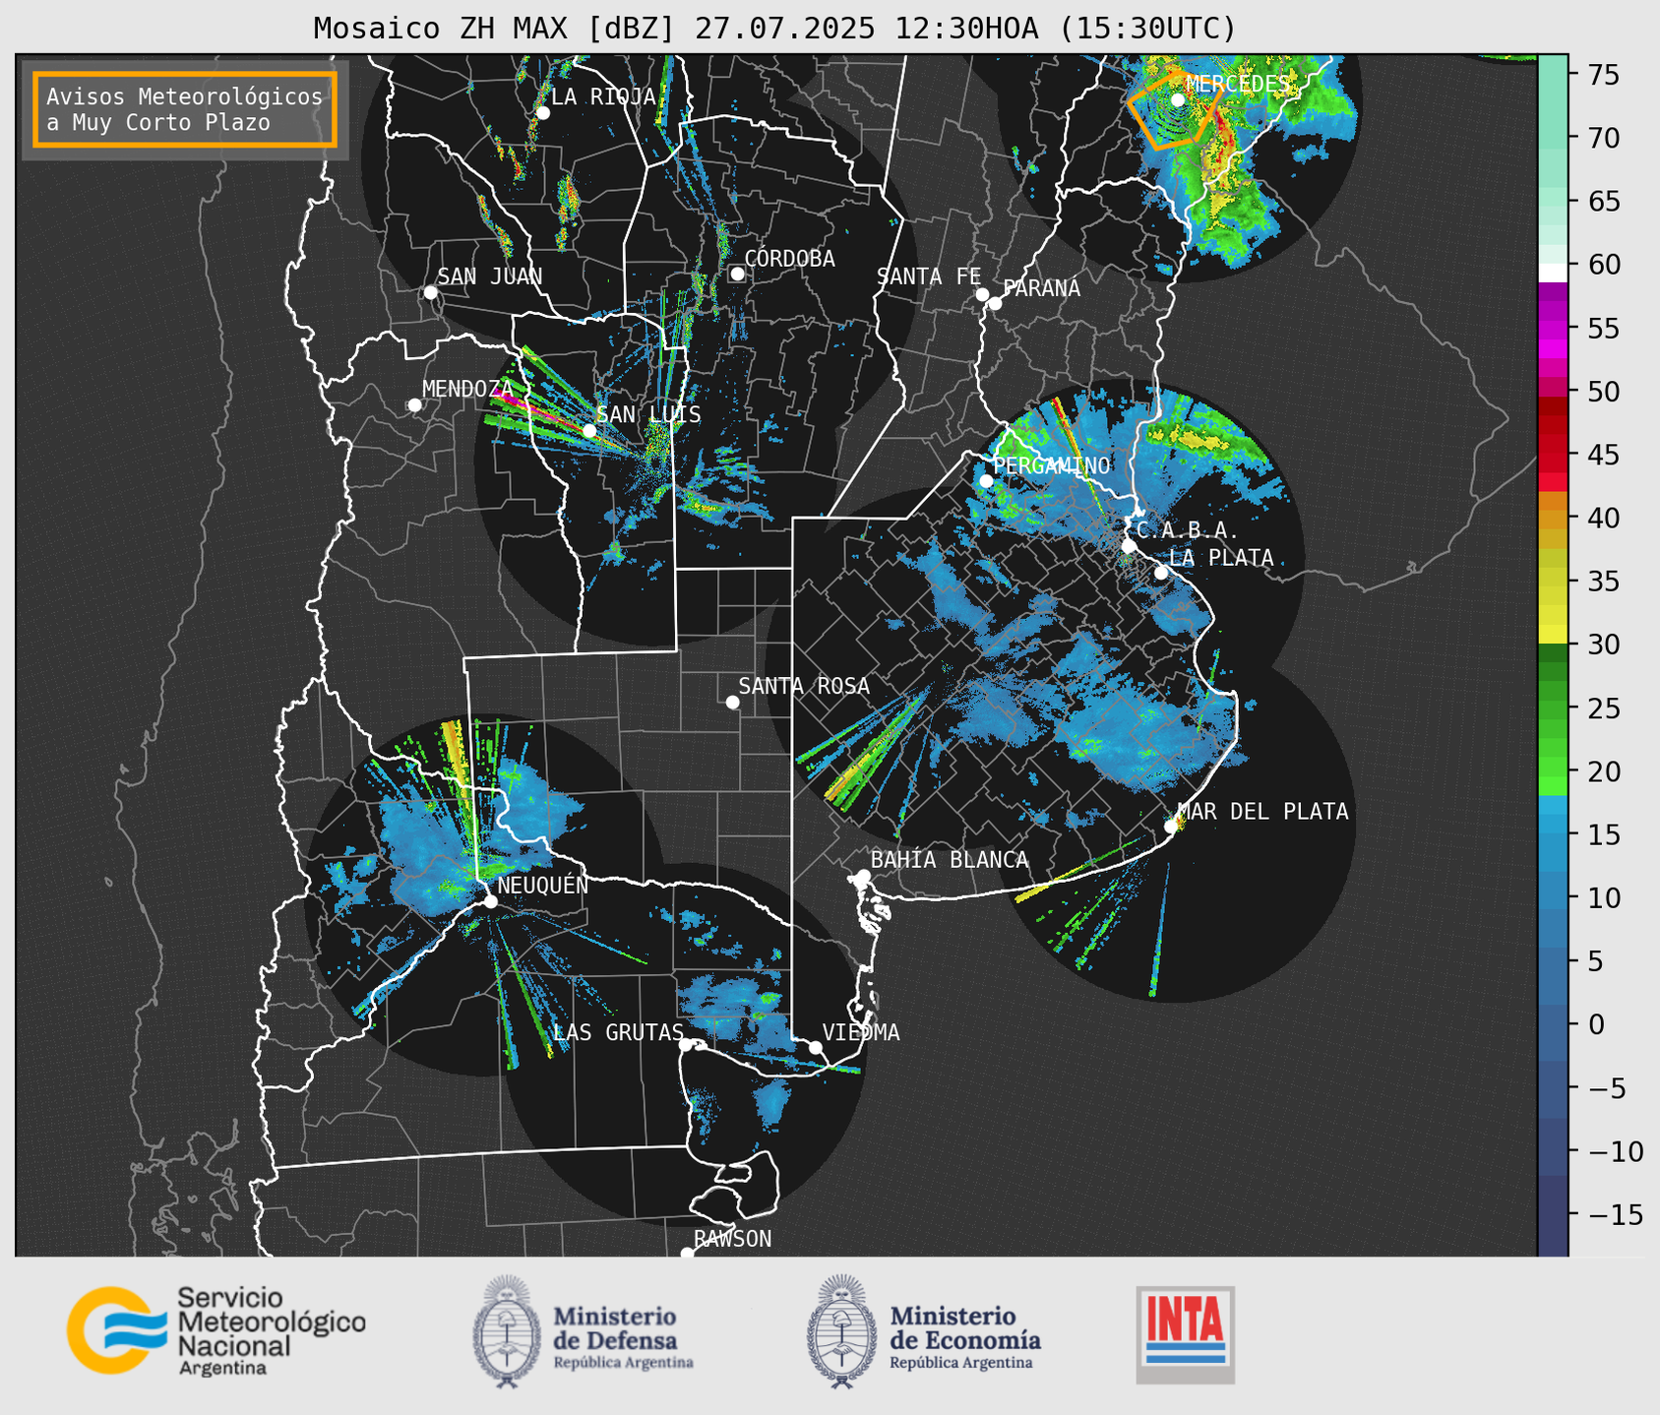The width and height of the screenshot is (1660, 1415).
Task: Click the C.A.B.A. city marker
Action: [x=1129, y=545]
